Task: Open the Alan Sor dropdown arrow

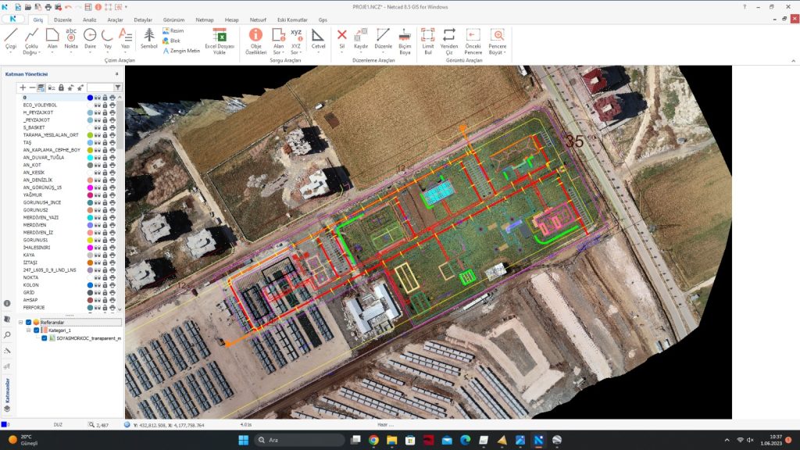Action: (x=283, y=52)
